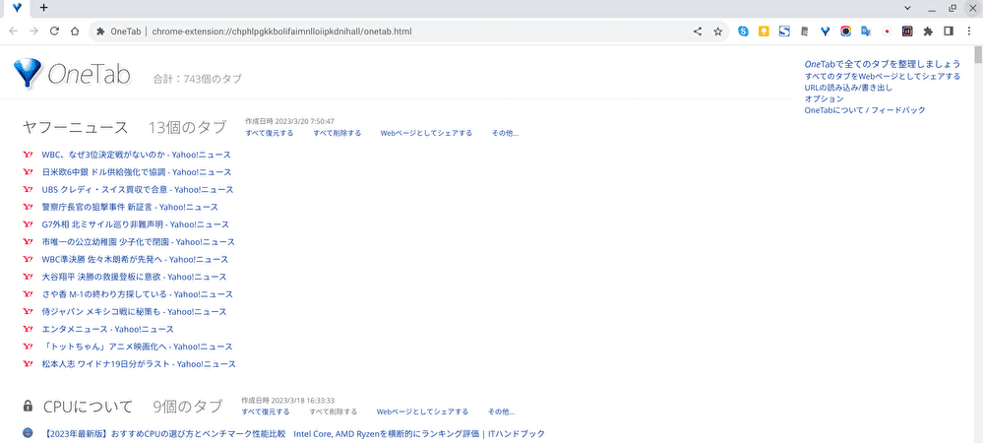983x443 pixels.
Task: Open a new tab with plus button
Action: pyautogui.click(x=43, y=8)
